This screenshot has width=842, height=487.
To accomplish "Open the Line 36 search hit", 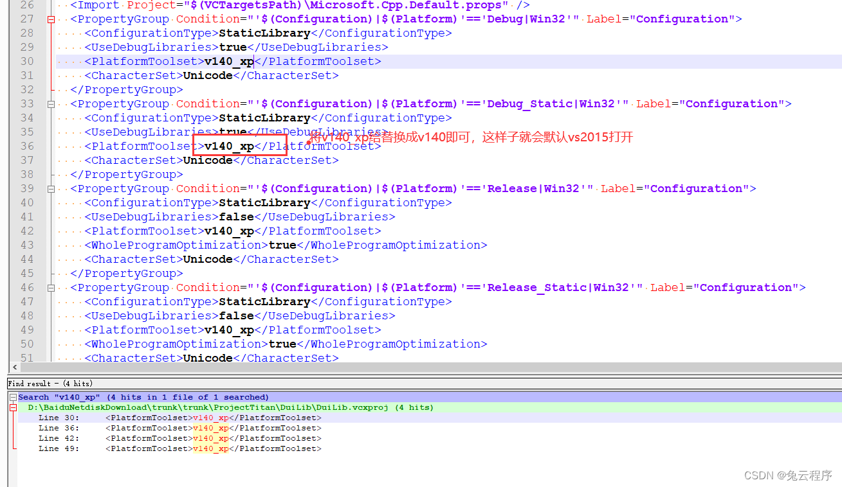I will point(179,428).
